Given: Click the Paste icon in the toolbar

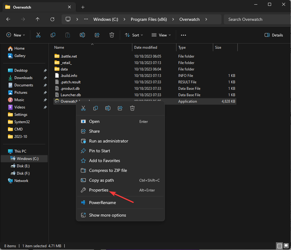Looking at the screenshot, I should coord(68,35).
